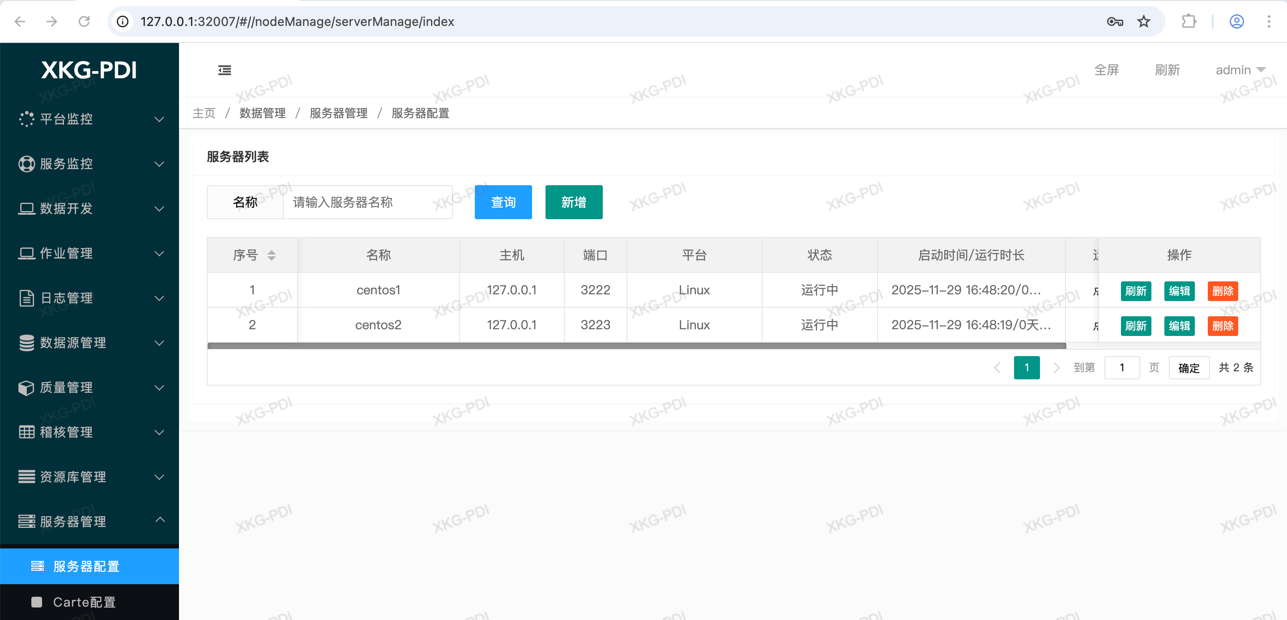Click the 质量管理 cube icon
The image size is (1287, 620).
click(x=26, y=388)
